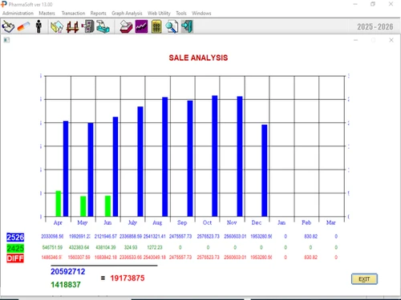This screenshot has width=401, height=300.
Task: Click the green value 438104.39 under Jun
Action: point(106,247)
